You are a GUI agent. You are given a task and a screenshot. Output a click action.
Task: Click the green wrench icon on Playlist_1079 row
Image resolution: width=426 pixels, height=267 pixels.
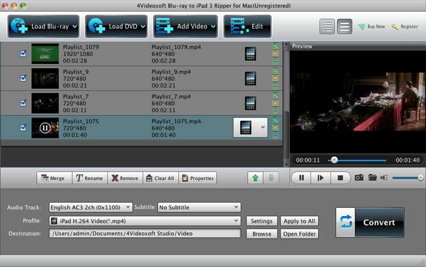point(275,47)
